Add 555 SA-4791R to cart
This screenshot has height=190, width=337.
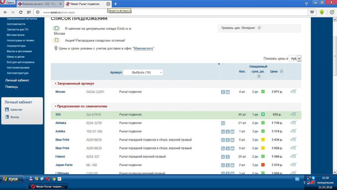pos(293,114)
